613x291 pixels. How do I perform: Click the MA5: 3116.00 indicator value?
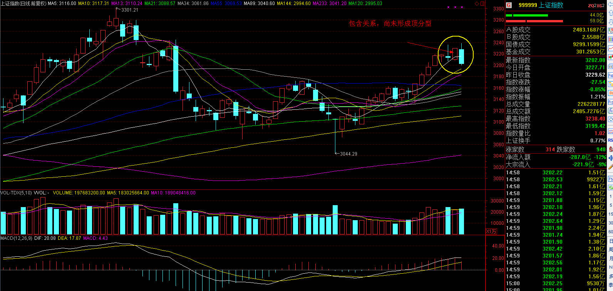click(62, 3)
